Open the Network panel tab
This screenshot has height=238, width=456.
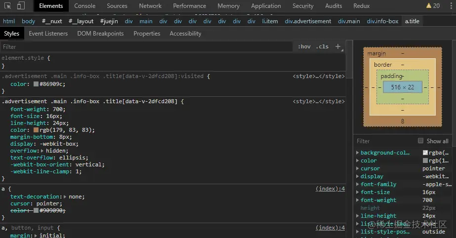click(150, 6)
